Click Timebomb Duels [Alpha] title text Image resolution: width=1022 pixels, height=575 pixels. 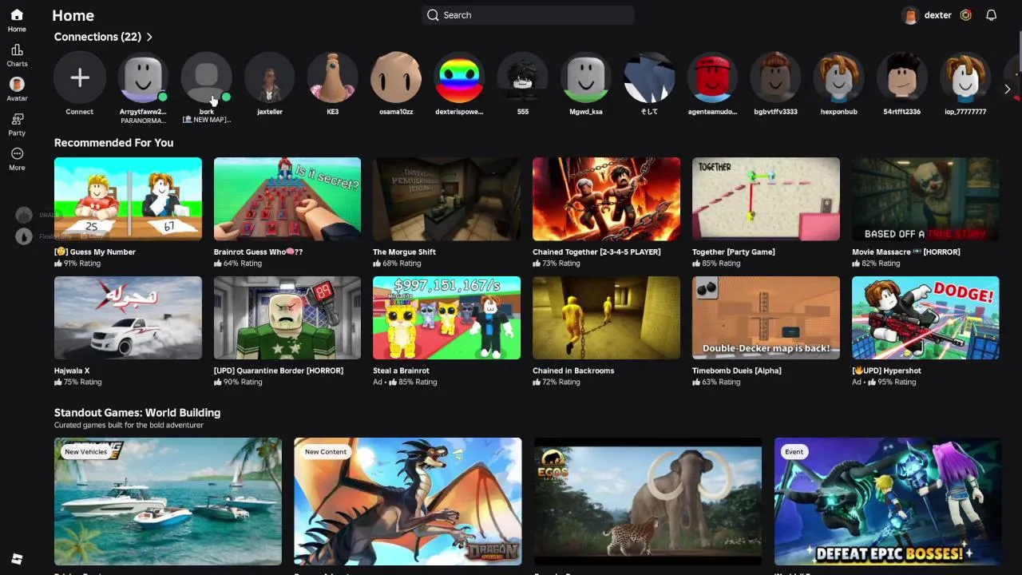click(x=736, y=371)
